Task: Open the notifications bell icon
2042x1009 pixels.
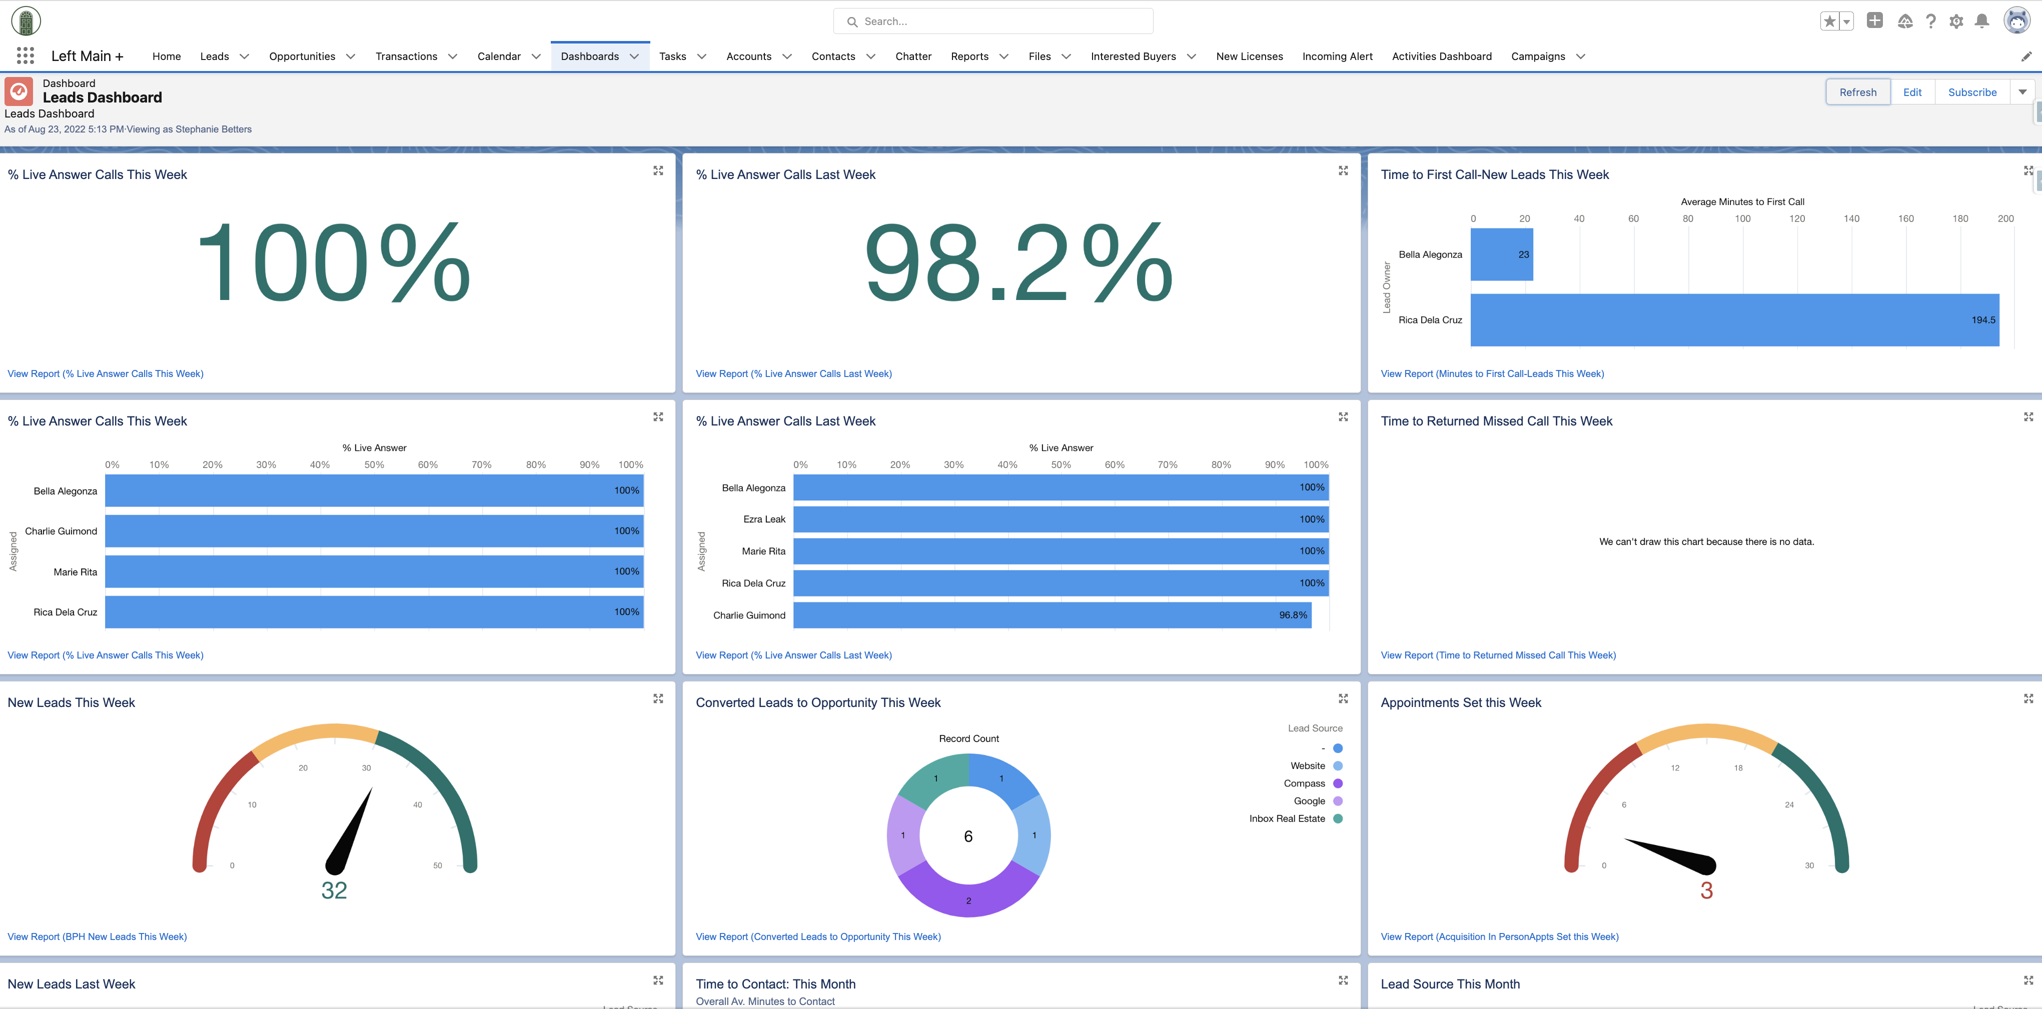Action: 1982,21
